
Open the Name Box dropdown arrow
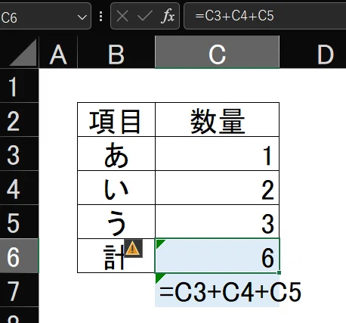[82, 17]
